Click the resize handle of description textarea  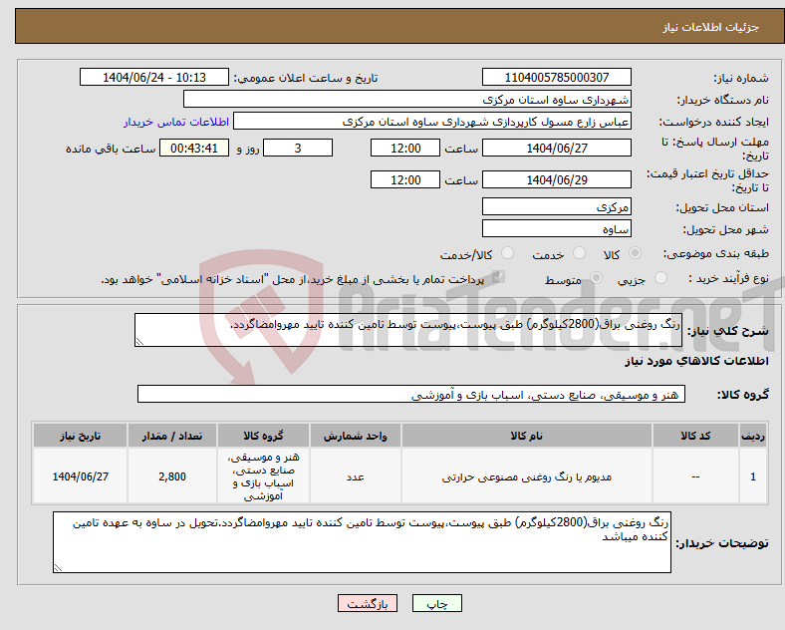point(139,342)
